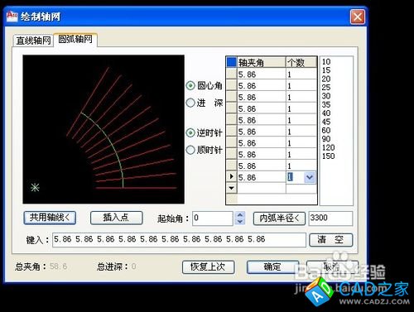Pick angle value 15 from the list
Screen dimensions: 414x312
point(326,70)
